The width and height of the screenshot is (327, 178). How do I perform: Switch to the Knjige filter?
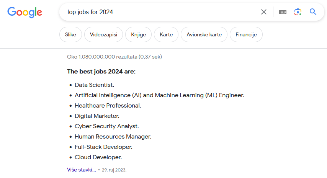click(x=138, y=34)
